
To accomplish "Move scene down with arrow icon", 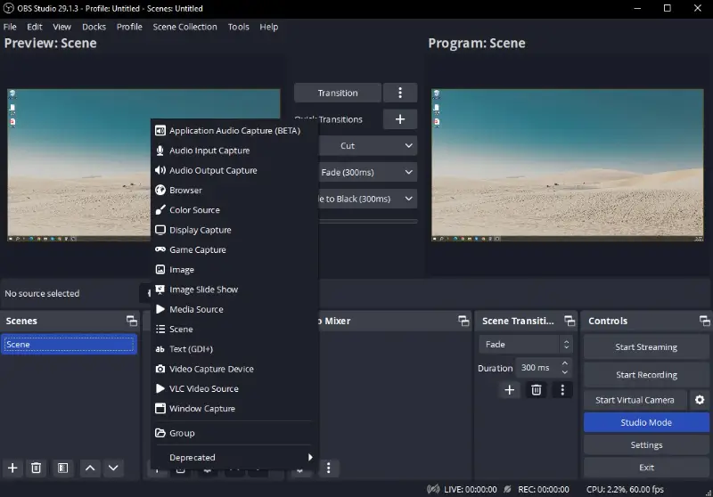I will coord(113,468).
